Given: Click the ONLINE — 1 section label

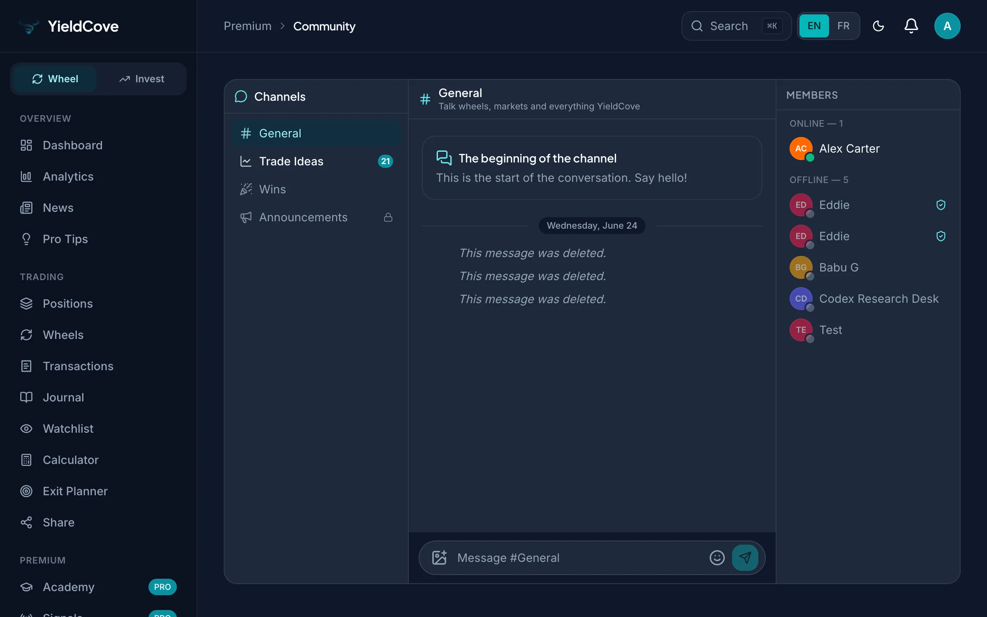Looking at the screenshot, I should click(816, 123).
